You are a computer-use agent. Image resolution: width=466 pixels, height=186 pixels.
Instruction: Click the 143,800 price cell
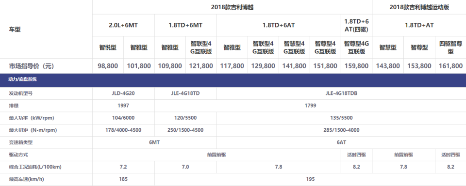point(388,66)
